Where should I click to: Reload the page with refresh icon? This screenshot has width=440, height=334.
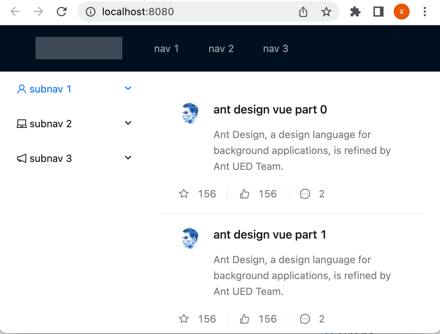62,12
